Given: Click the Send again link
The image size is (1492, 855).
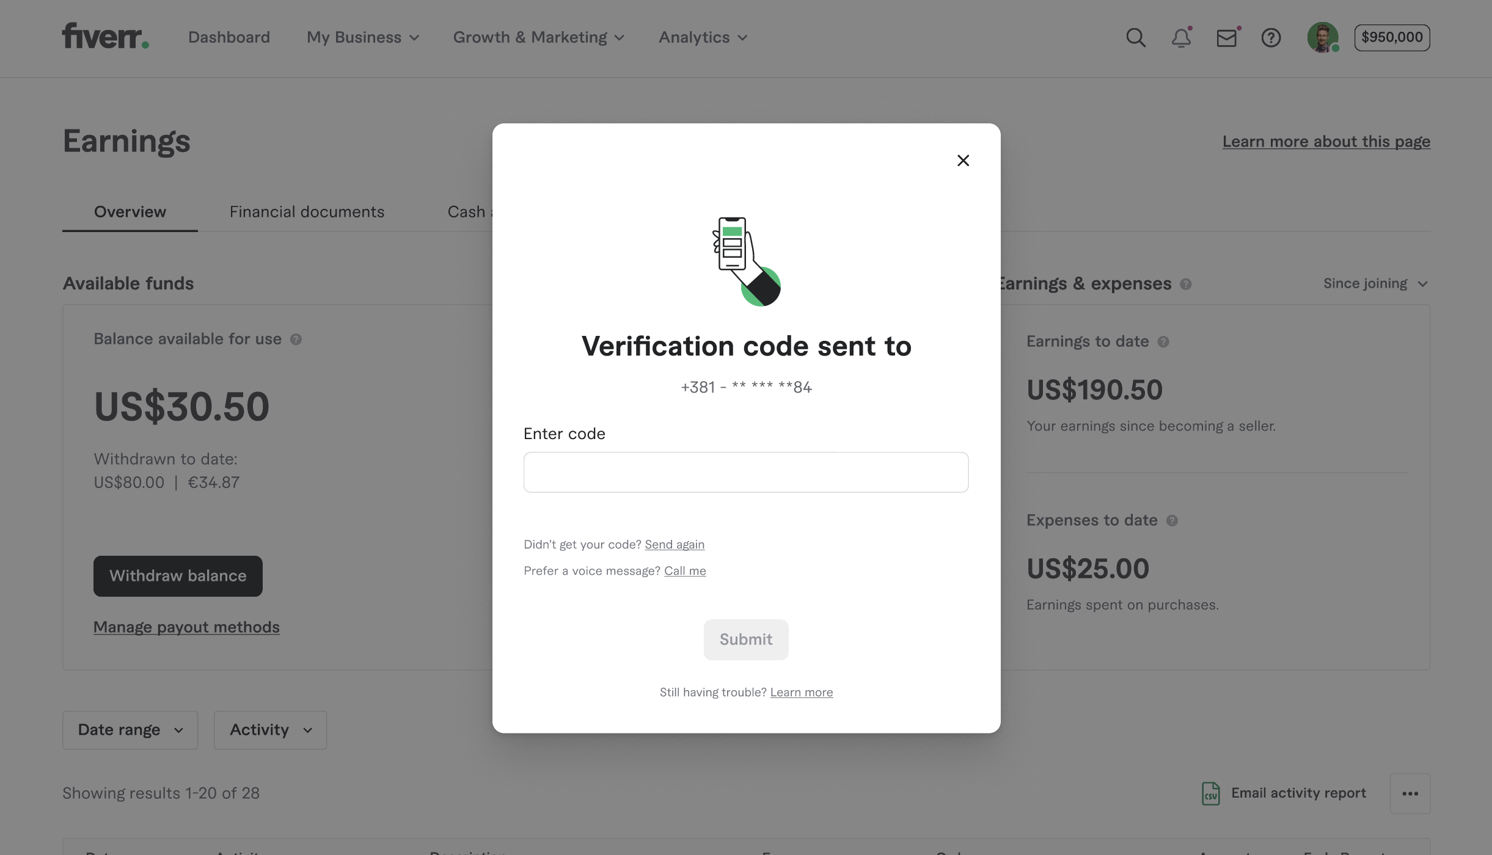Looking at the screenshot, I should pos(675,544).
